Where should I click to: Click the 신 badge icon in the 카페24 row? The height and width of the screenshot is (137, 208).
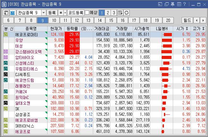6,92
